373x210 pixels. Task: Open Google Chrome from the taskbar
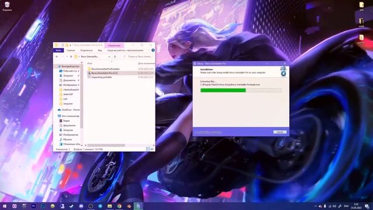click(x=119, y=206)
